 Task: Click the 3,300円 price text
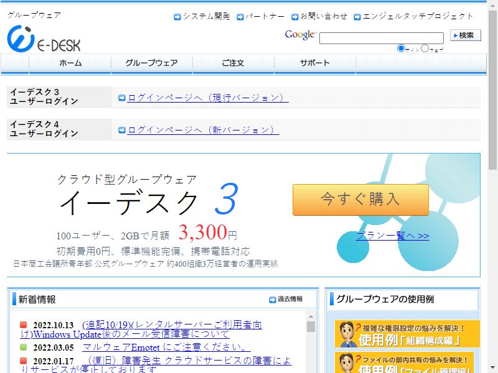208,232
